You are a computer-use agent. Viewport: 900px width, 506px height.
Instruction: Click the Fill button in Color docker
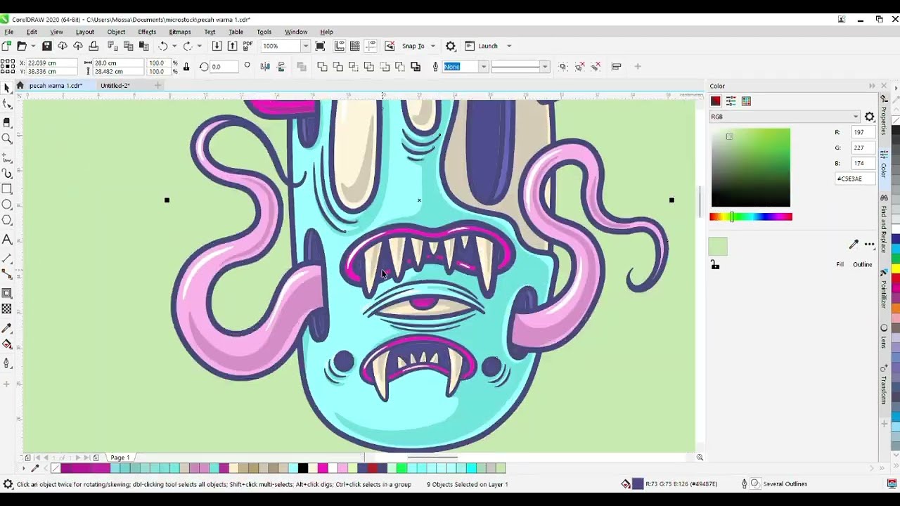[x=840, y=265]
